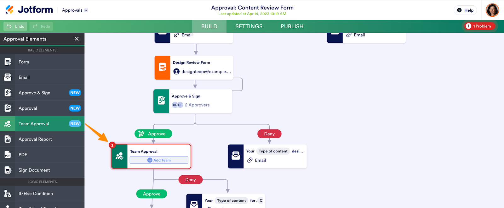Select the PDF element icon
504x208 pixels.
tap(8, 155)
